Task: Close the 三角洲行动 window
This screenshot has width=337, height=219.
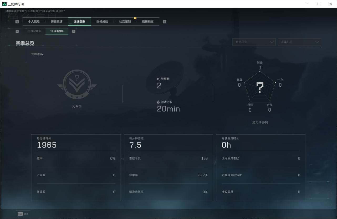Action: pos(331,4)
